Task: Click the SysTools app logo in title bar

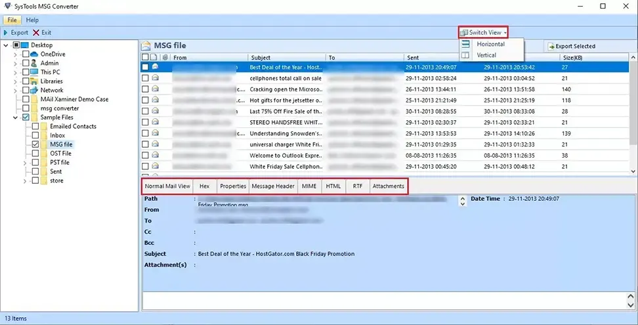Action: [7, 6]
